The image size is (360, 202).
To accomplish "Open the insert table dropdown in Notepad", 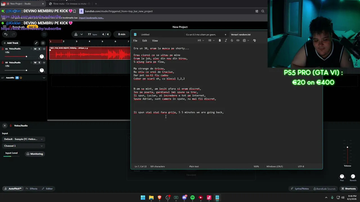I will coord(246,41).
